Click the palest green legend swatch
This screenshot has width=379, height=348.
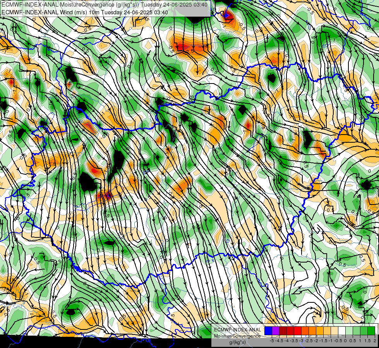pyautogui.click(x=349, y=331)
